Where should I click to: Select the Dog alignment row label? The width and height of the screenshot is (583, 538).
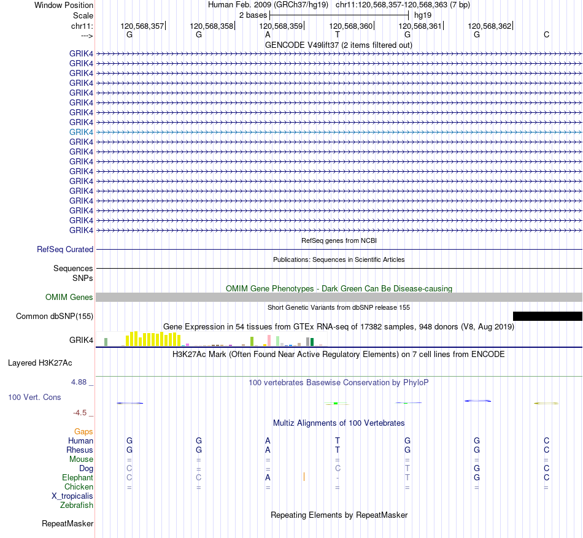pyautogui.click(x=86, y=469)
